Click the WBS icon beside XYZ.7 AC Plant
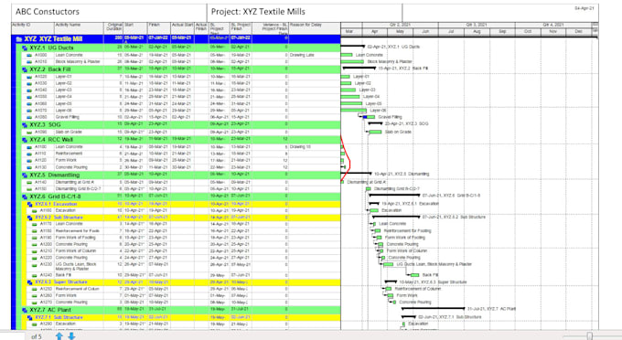 25,310
